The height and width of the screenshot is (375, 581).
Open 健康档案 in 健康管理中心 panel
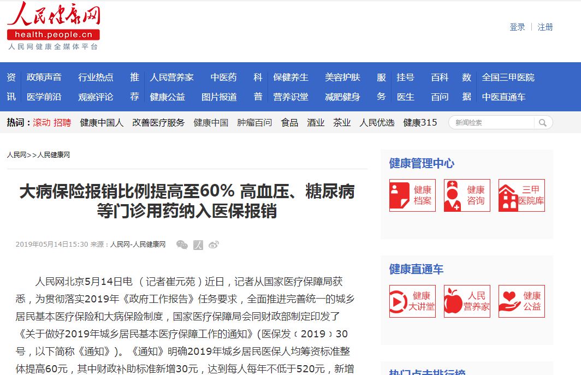pyautogui.click(x=412, y=195)
